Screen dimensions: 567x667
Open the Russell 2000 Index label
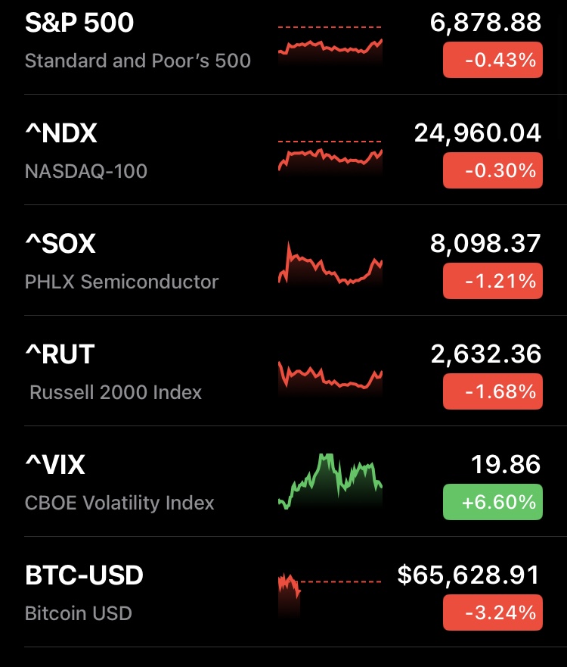click(116, 392)
